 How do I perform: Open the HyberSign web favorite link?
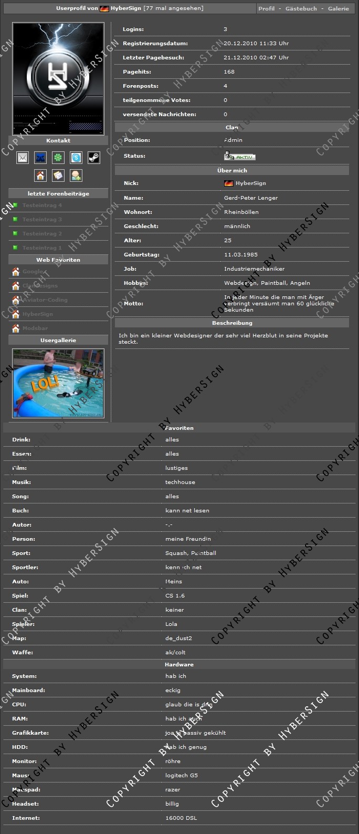click(x=37, y=314)
